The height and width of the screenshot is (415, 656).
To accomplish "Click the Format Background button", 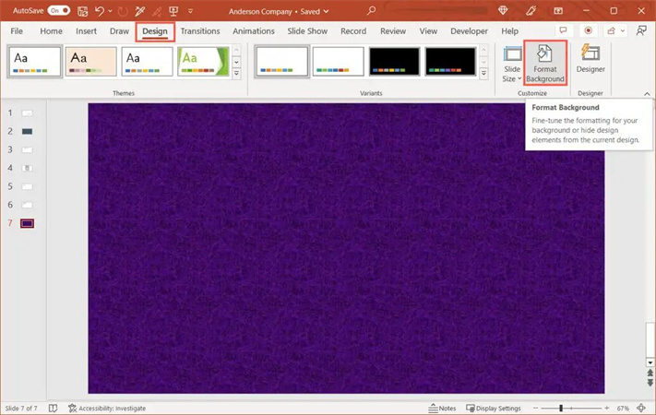I will (x=544, y=63).
